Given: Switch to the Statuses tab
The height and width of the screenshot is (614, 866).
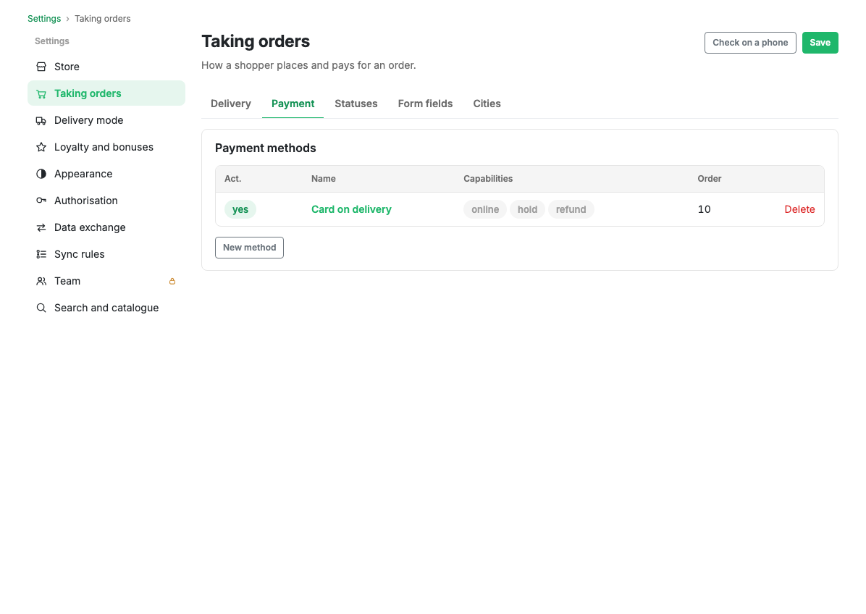Looking at the screenshot, I should click(356, 104).
